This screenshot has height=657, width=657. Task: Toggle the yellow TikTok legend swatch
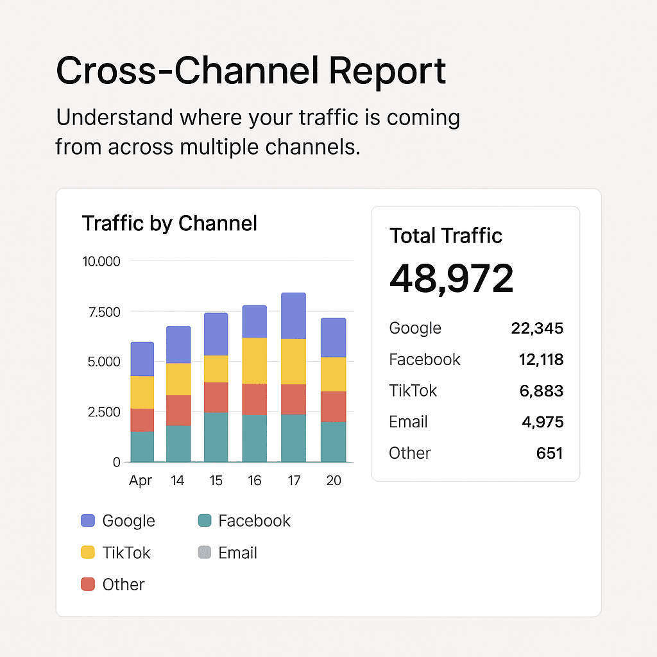(88, 552)
